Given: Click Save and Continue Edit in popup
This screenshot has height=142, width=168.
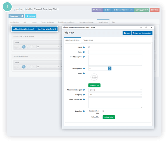Looking at the screenshot, I should (x=142, y=33).
